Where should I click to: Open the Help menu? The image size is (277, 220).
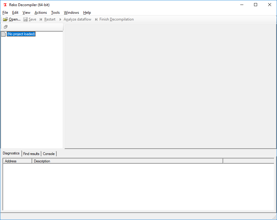click(x=87, y=13)
